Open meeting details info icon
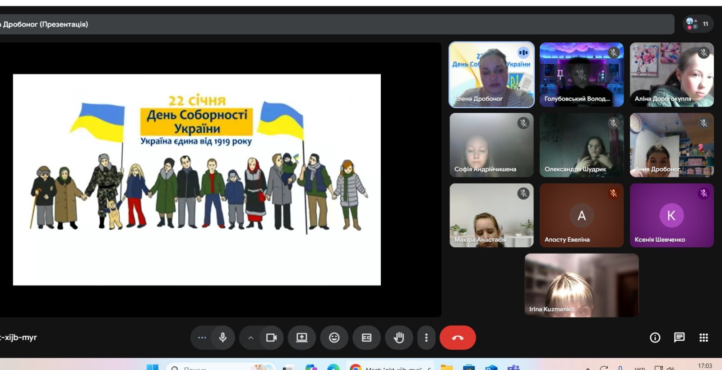Image resolution: width=722 pixels, height=370 pixels. pos(655,338)
